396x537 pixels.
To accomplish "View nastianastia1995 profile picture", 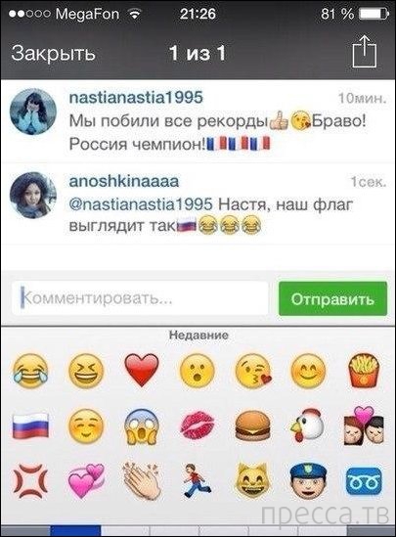I will point(33,112).
